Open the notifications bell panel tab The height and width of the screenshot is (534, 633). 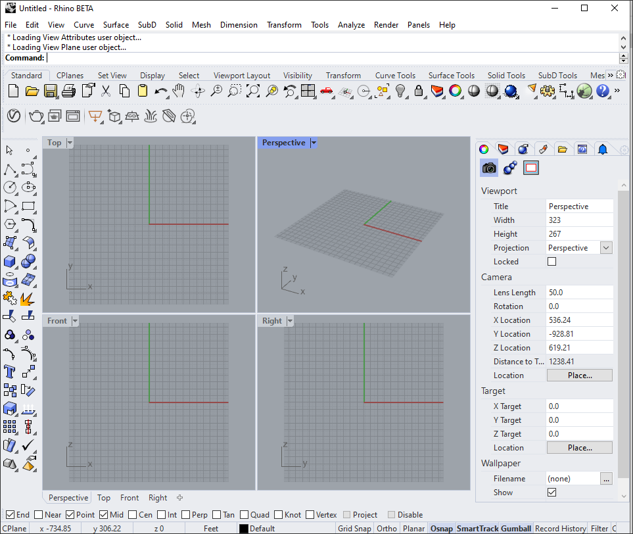(x=603, y=149)
